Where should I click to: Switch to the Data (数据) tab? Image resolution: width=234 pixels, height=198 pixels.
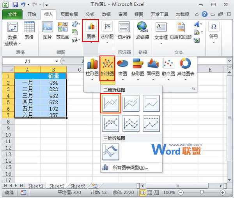coord(106,14)
